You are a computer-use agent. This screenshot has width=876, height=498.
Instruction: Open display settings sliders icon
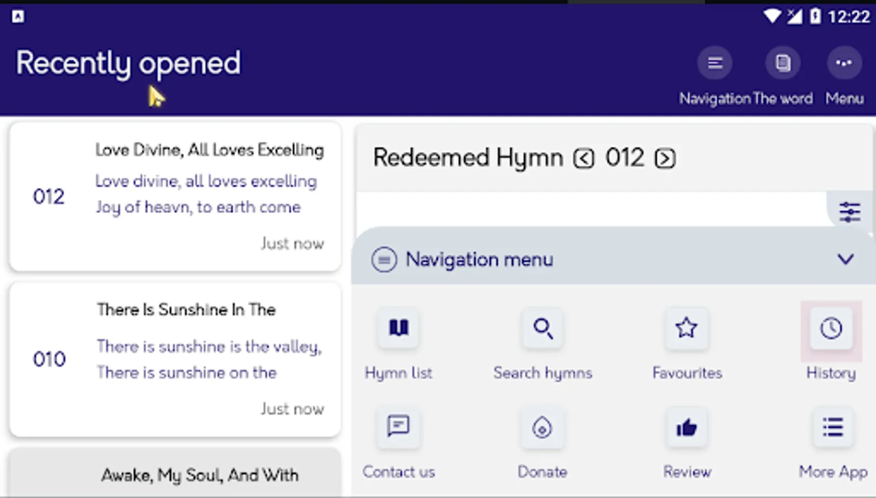pyautogui.click(x=849, y=212)
